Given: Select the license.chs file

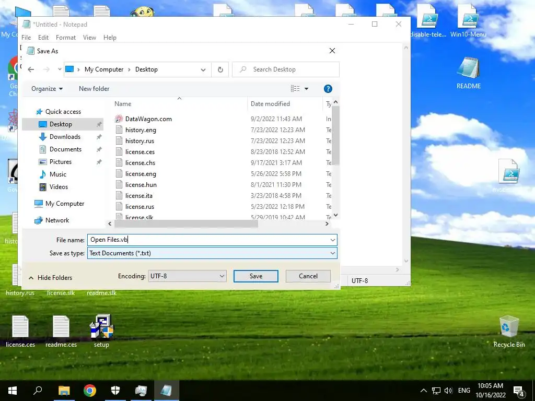Looking at the screenshot, I should (140, 163).
